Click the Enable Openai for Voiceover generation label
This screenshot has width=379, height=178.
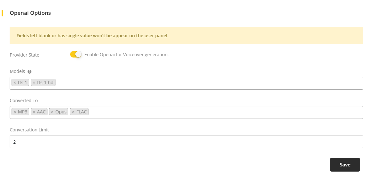(126, 55)
